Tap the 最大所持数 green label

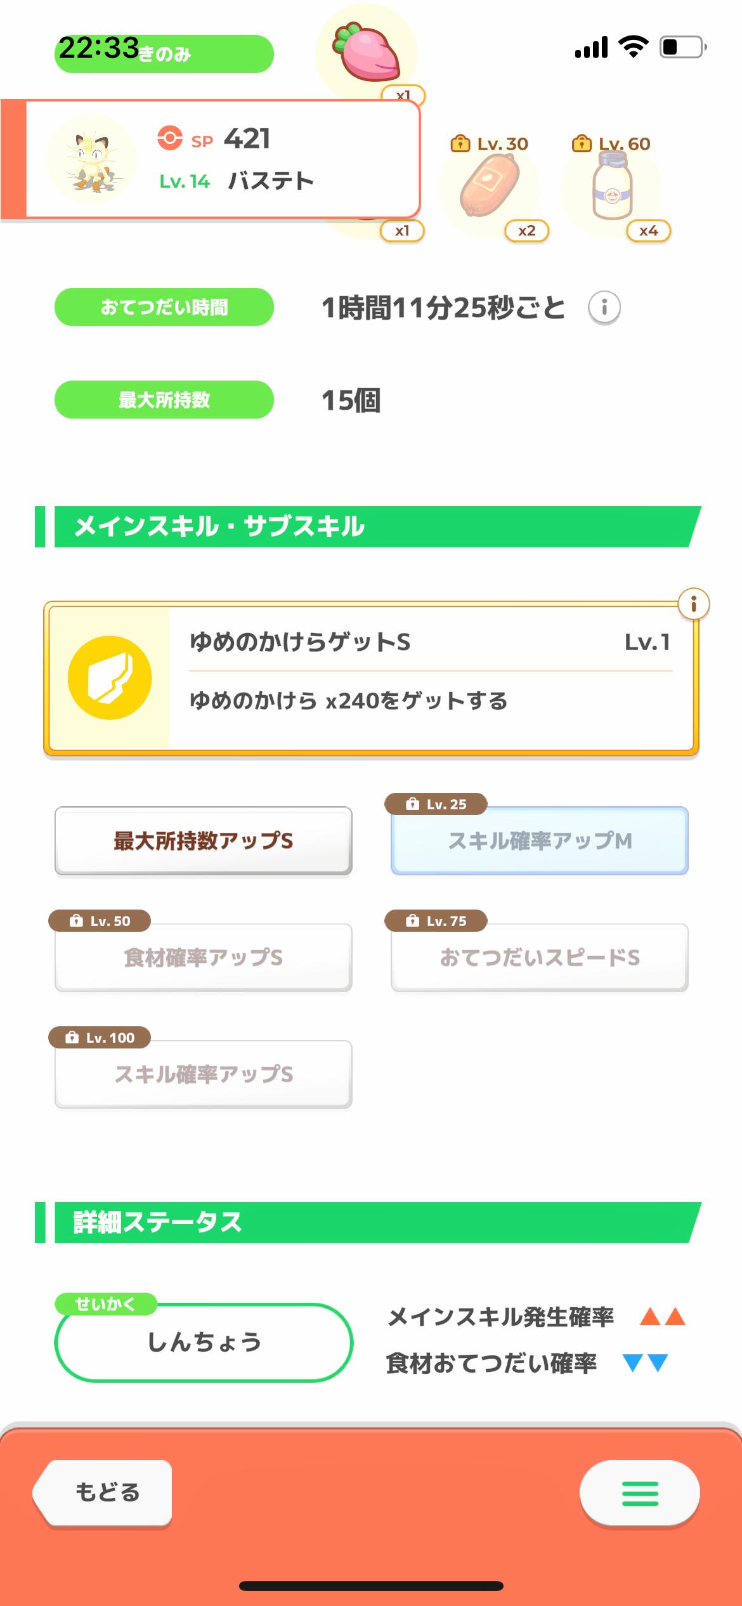[x=164, y=400]
